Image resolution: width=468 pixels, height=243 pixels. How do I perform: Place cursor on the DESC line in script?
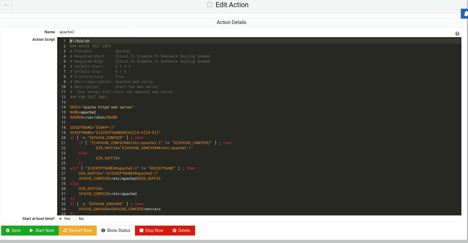(x=102, y=107)
